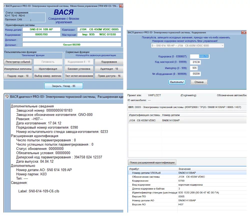Screen dimensions: 250x216
Task: Click the Импортер field 935
Action: click(194, 68)
